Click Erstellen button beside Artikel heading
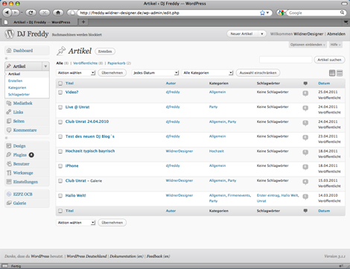This screenshot has height=269, width=350. pyautogui.click(x=105, y=51)
